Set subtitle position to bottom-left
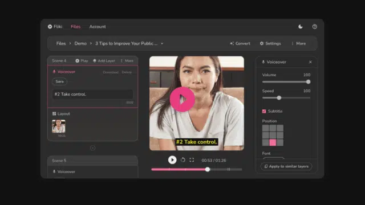The image size is (365, 205). (266, 142)
